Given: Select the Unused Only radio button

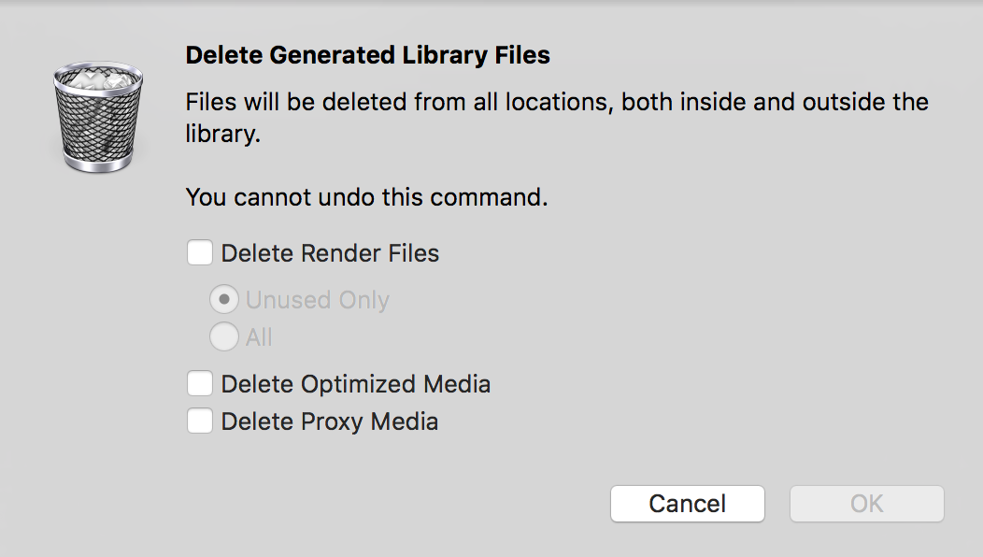Looking at the screenshot, I should 224,299.
